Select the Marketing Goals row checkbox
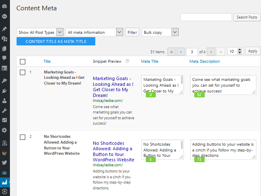This screenshot has width=261, height=196. coord(22,73)
